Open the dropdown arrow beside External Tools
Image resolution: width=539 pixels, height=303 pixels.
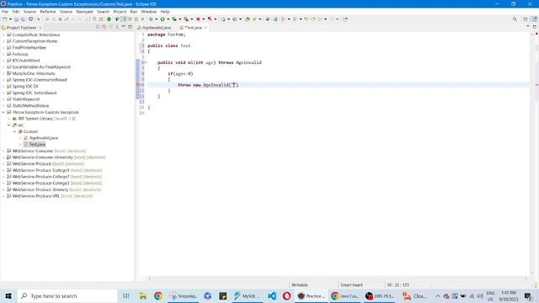click(x=191, y=19)
